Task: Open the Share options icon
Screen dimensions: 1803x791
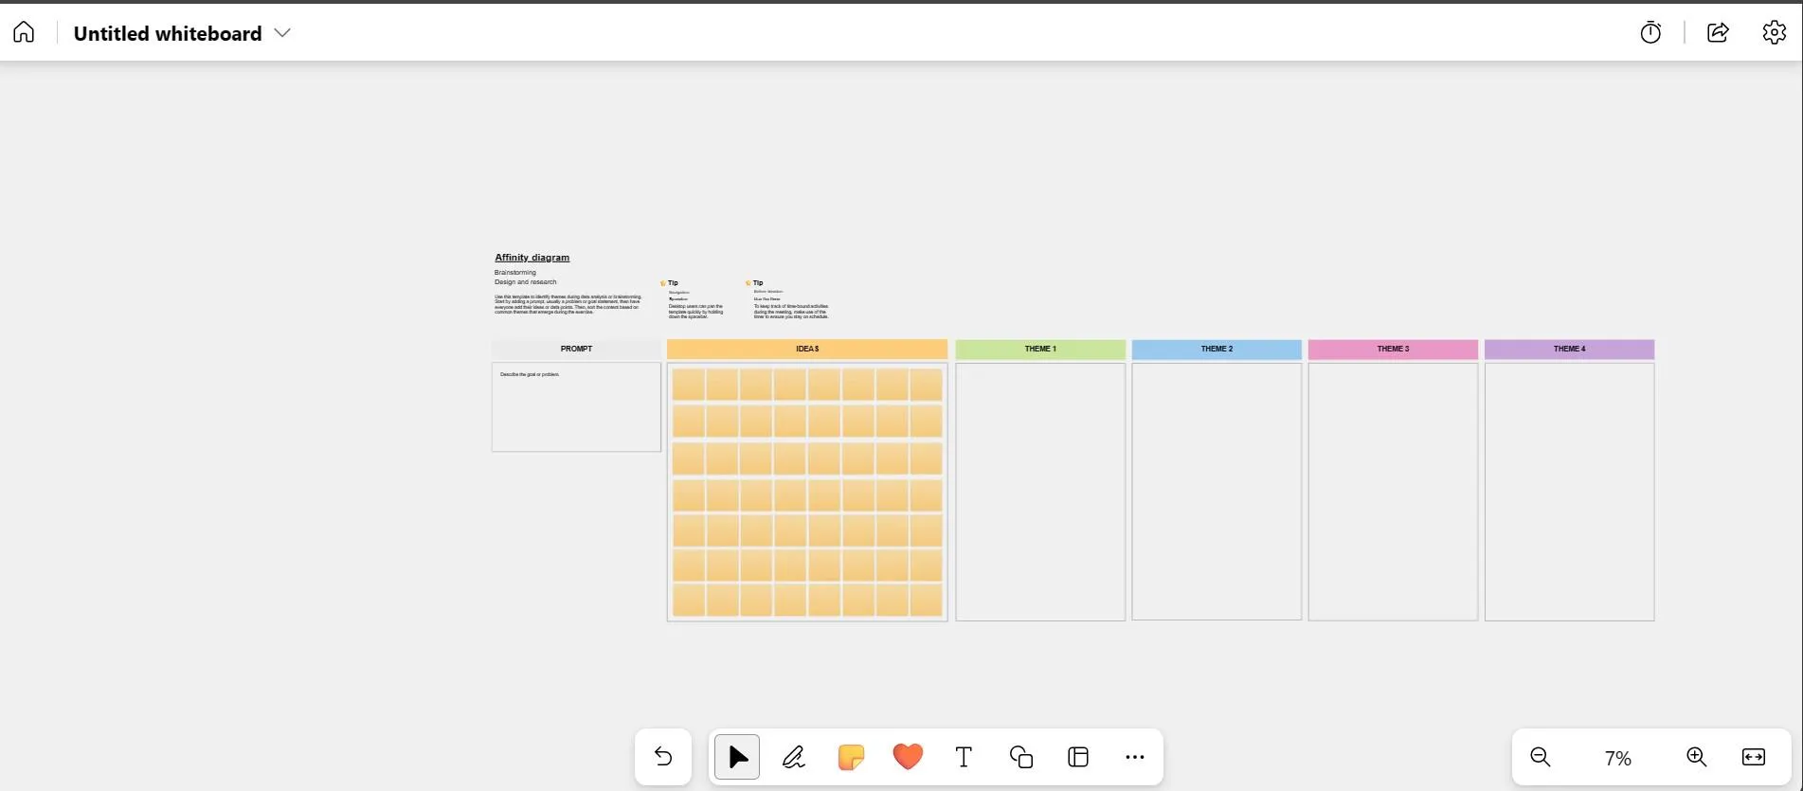Action: [x=1718, y=32]
